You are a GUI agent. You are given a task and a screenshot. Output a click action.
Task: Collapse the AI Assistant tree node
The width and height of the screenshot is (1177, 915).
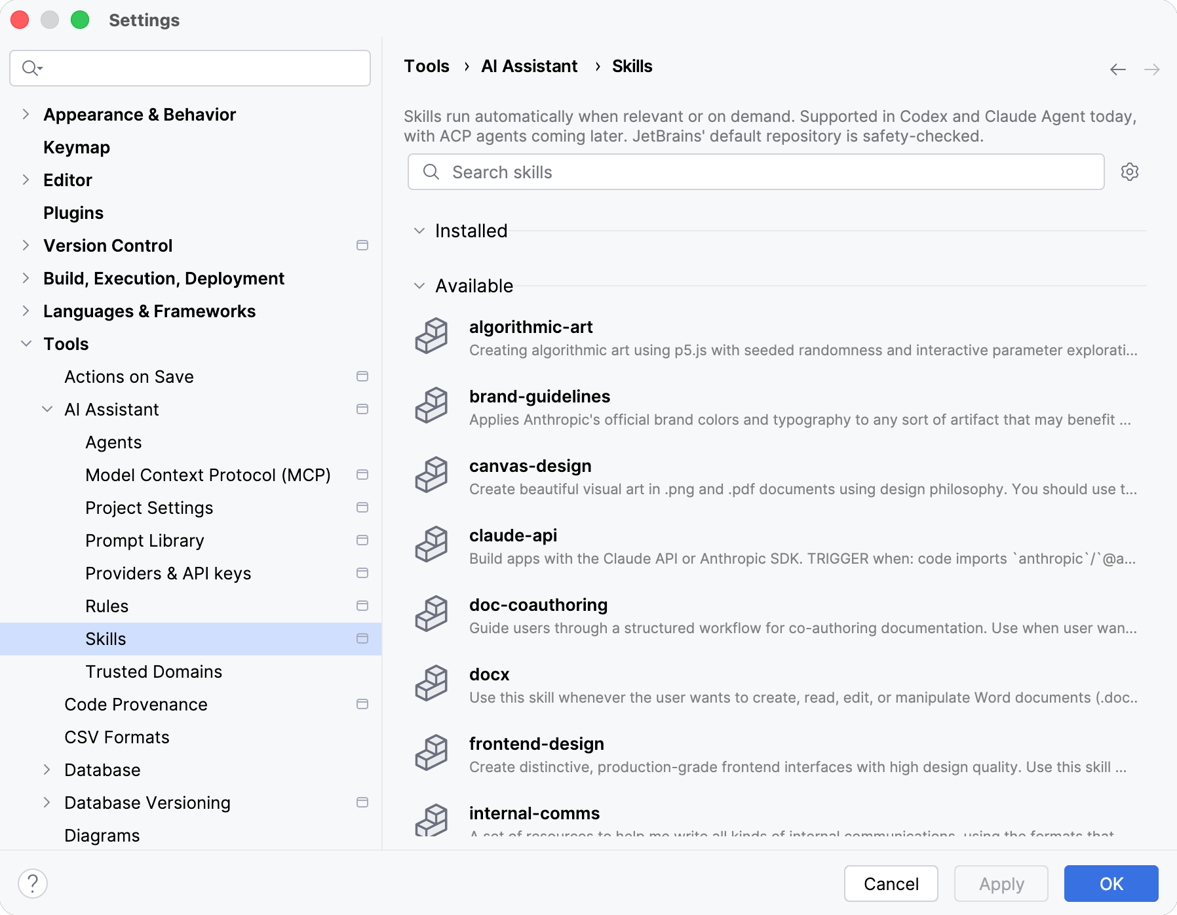pos(47,409)
